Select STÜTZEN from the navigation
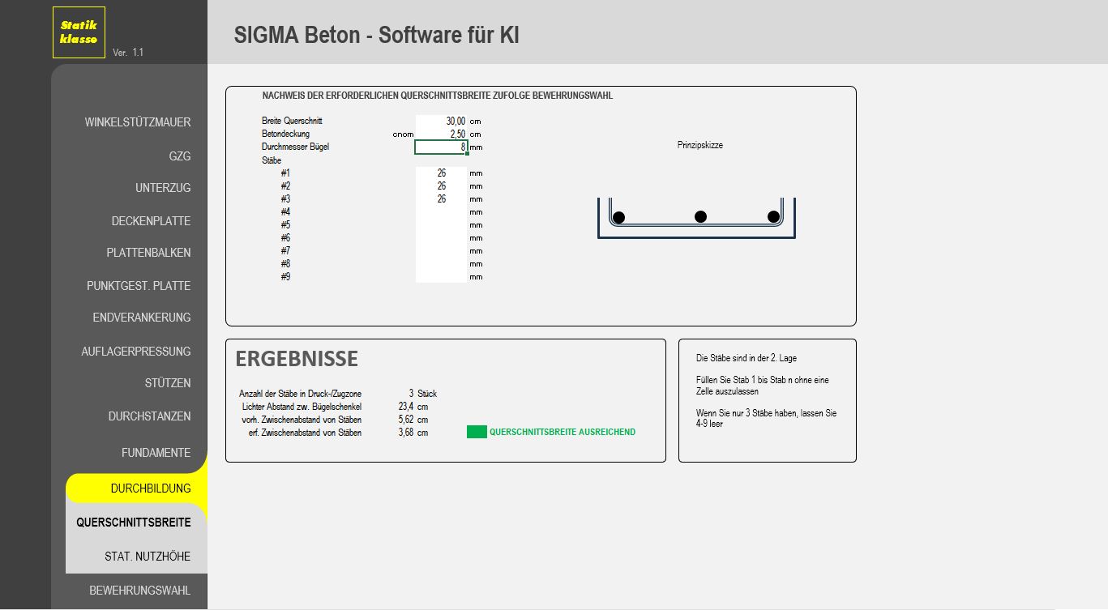Image resolution: width=1108 pixels, height=610 pixels. (168, 383)
